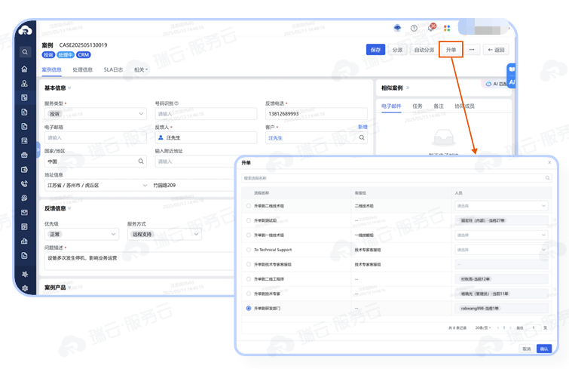Select 电子邮件 tab in right panel

click(391, 106)
